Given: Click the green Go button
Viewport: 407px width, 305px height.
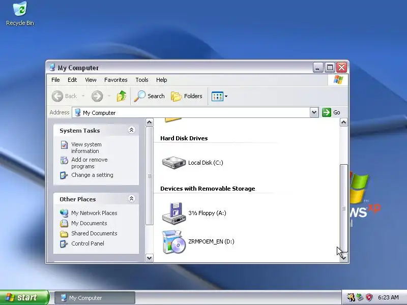Looking at the screenshot, I should [331, 112].
